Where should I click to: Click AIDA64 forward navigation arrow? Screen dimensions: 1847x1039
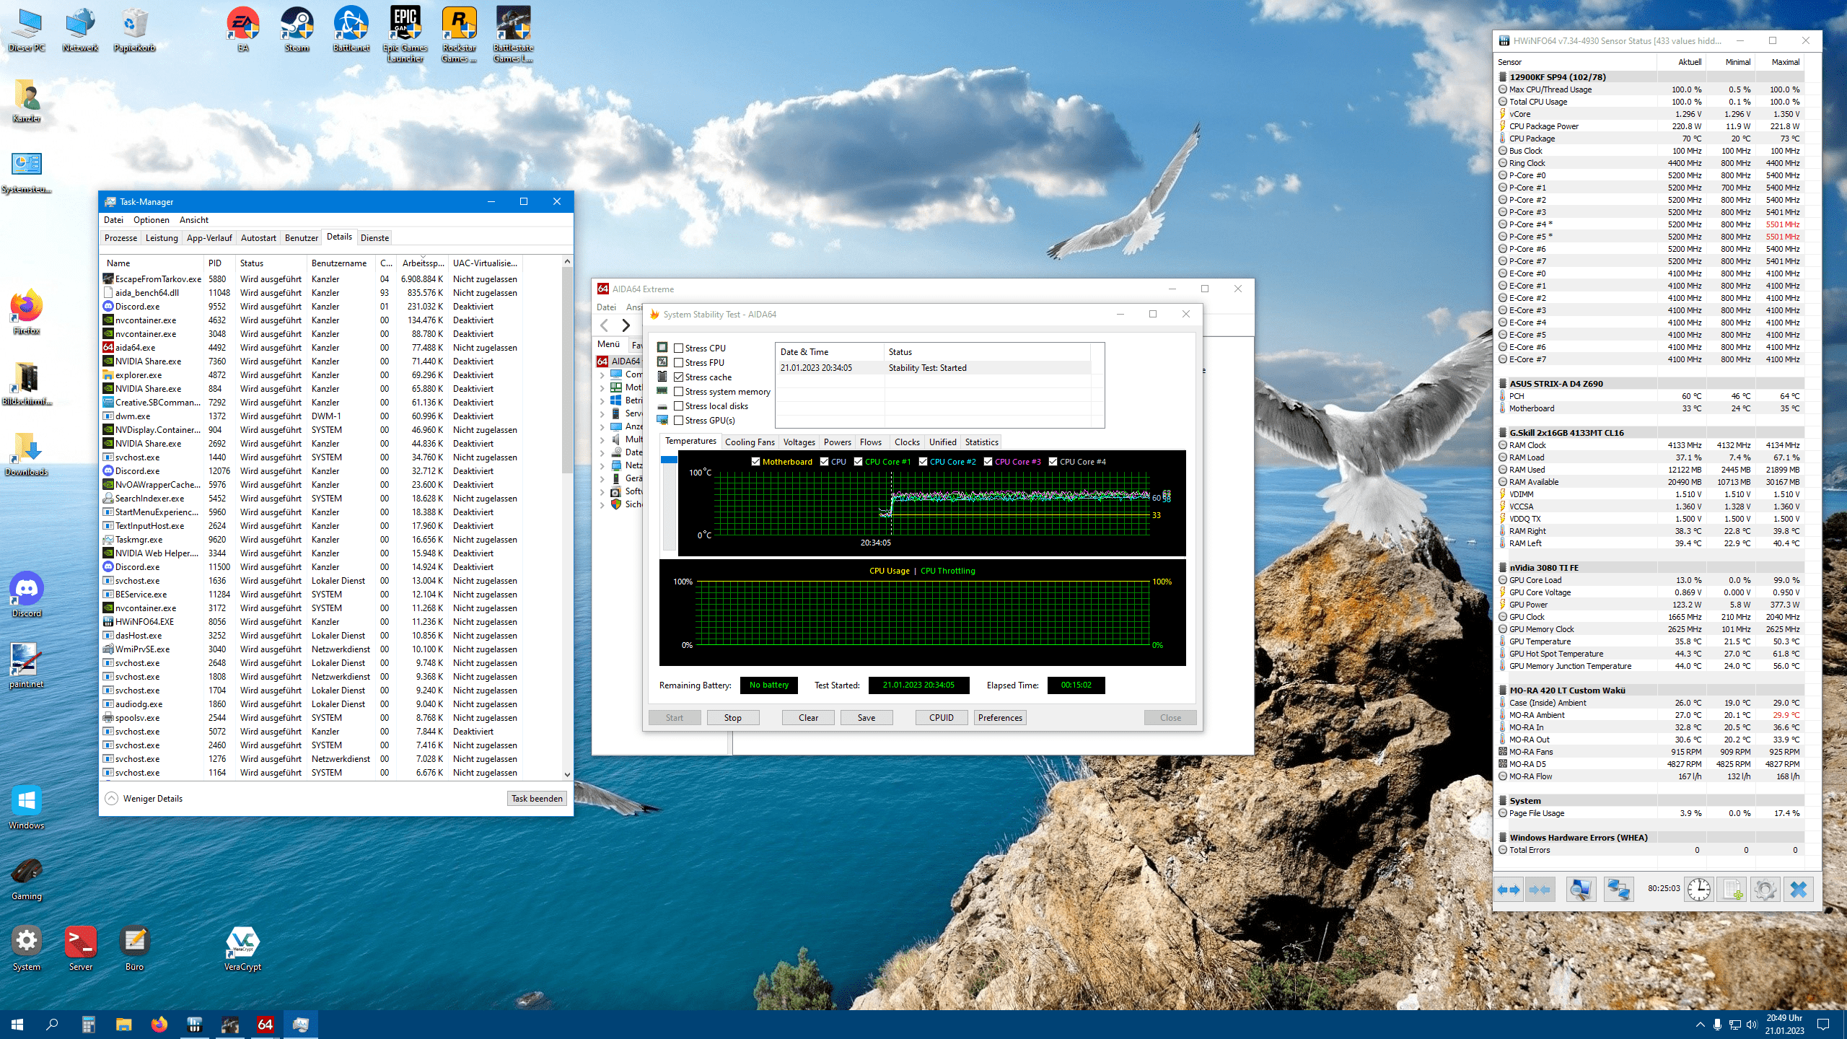[626, 325]
